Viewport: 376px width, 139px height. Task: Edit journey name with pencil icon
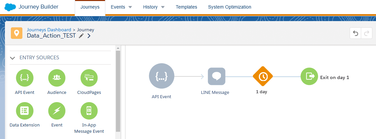pyautogui.click(x=82, y=36)
